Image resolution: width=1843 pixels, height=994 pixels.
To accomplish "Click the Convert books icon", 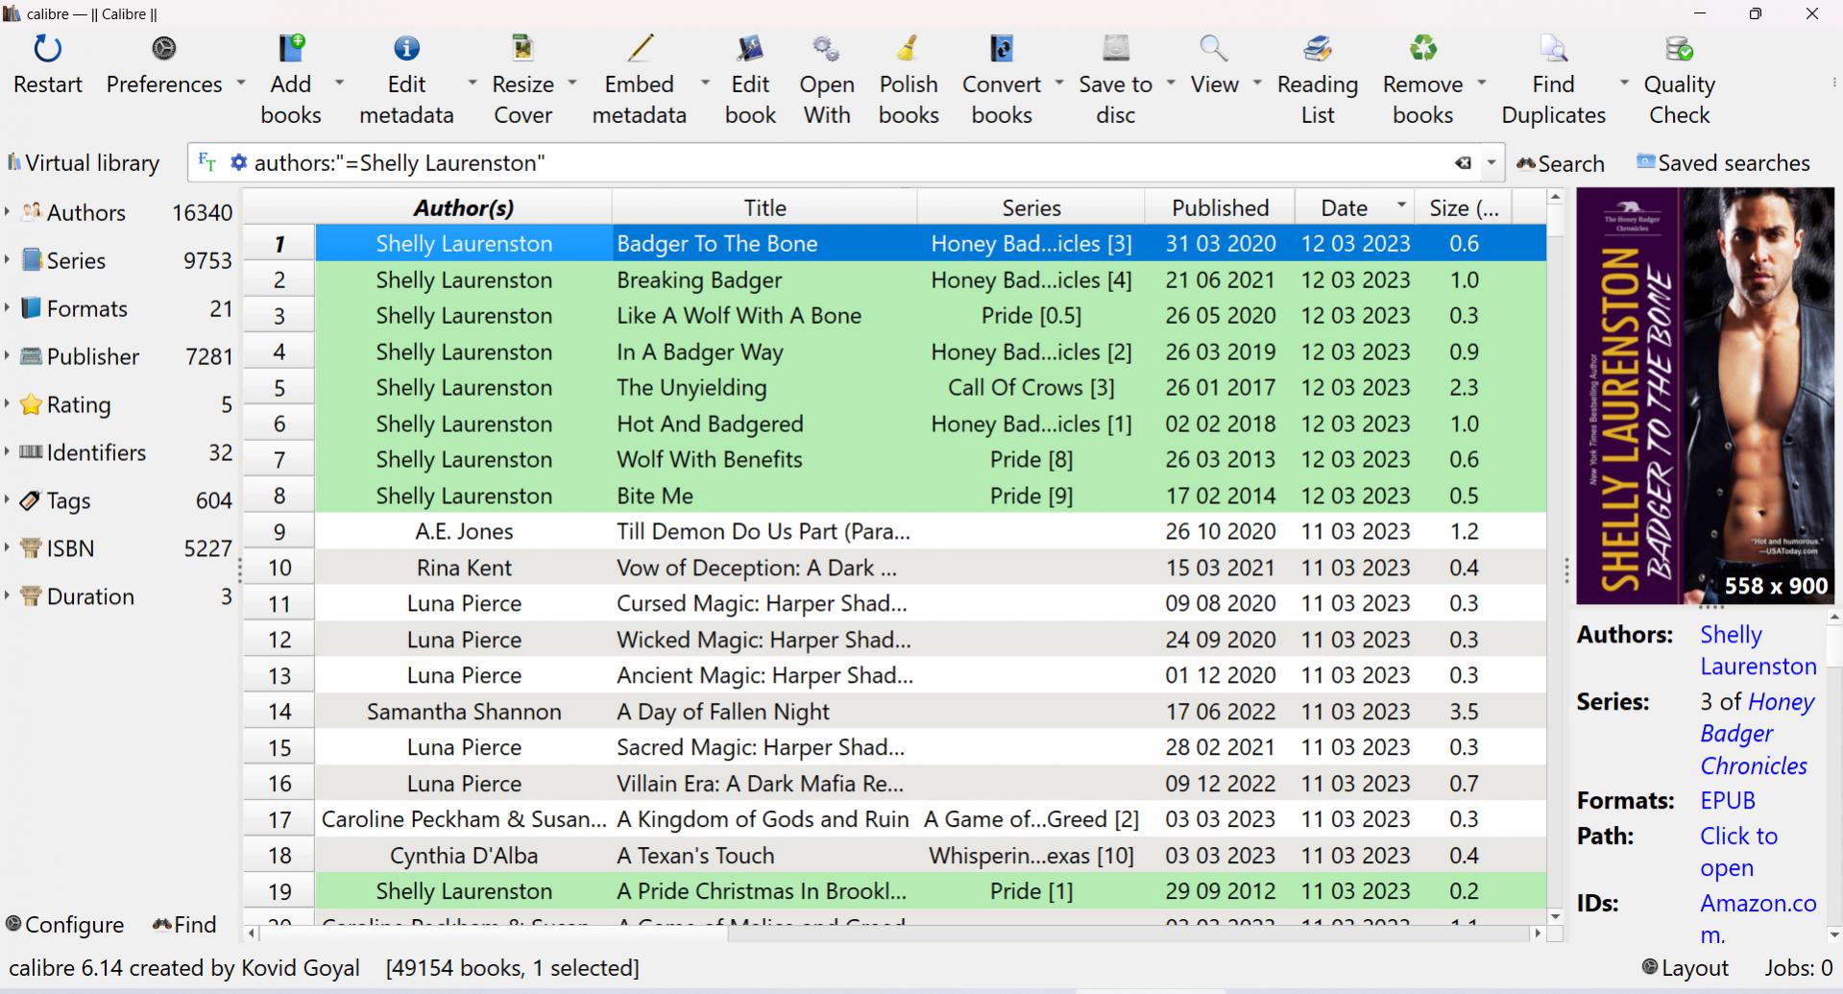I will tap(1001, 65).
